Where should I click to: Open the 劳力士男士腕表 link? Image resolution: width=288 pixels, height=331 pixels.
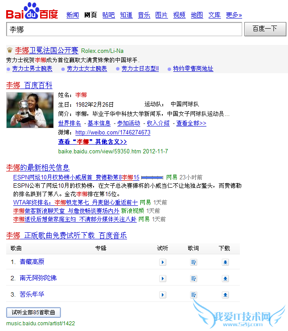32,69
